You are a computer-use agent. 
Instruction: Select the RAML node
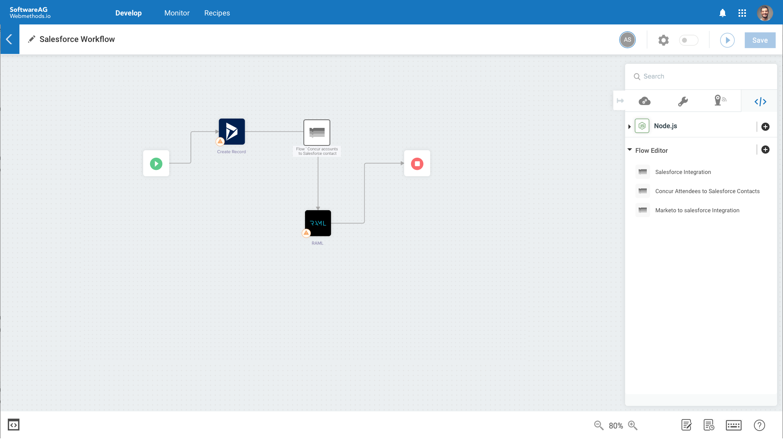click(318, 223)
